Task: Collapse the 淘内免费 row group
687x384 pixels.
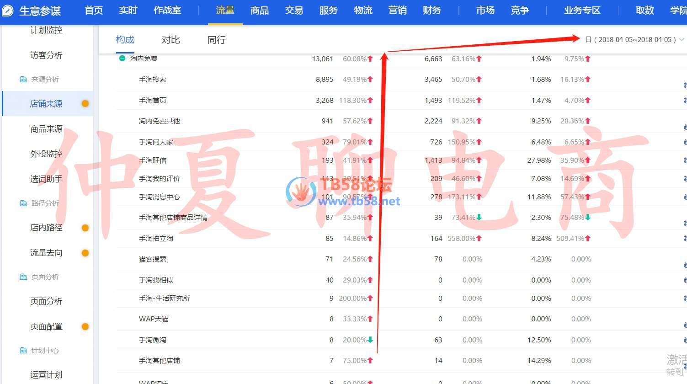Action: pos(122,59)
